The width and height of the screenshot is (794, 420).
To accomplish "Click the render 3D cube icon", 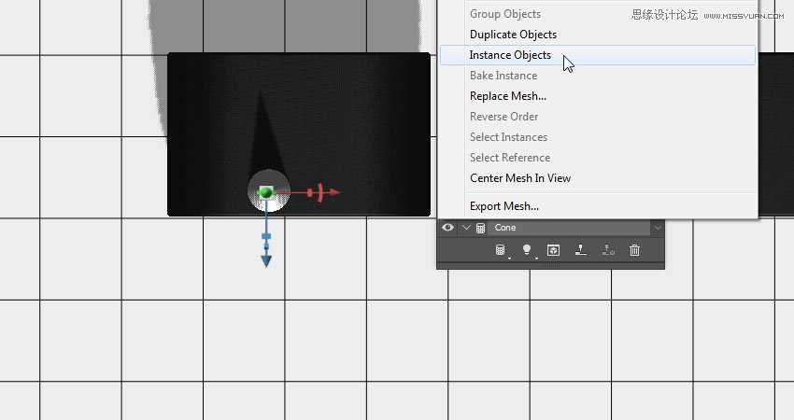I will 553,250.
